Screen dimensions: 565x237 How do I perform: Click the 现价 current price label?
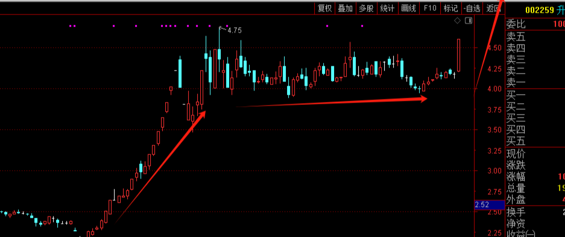pos(516,154)
